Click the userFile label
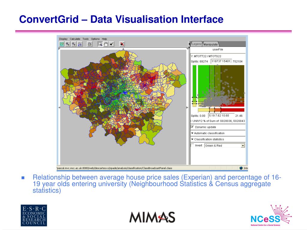The height and width of the screenshot is (230, 307). click(x=218, y=49)
